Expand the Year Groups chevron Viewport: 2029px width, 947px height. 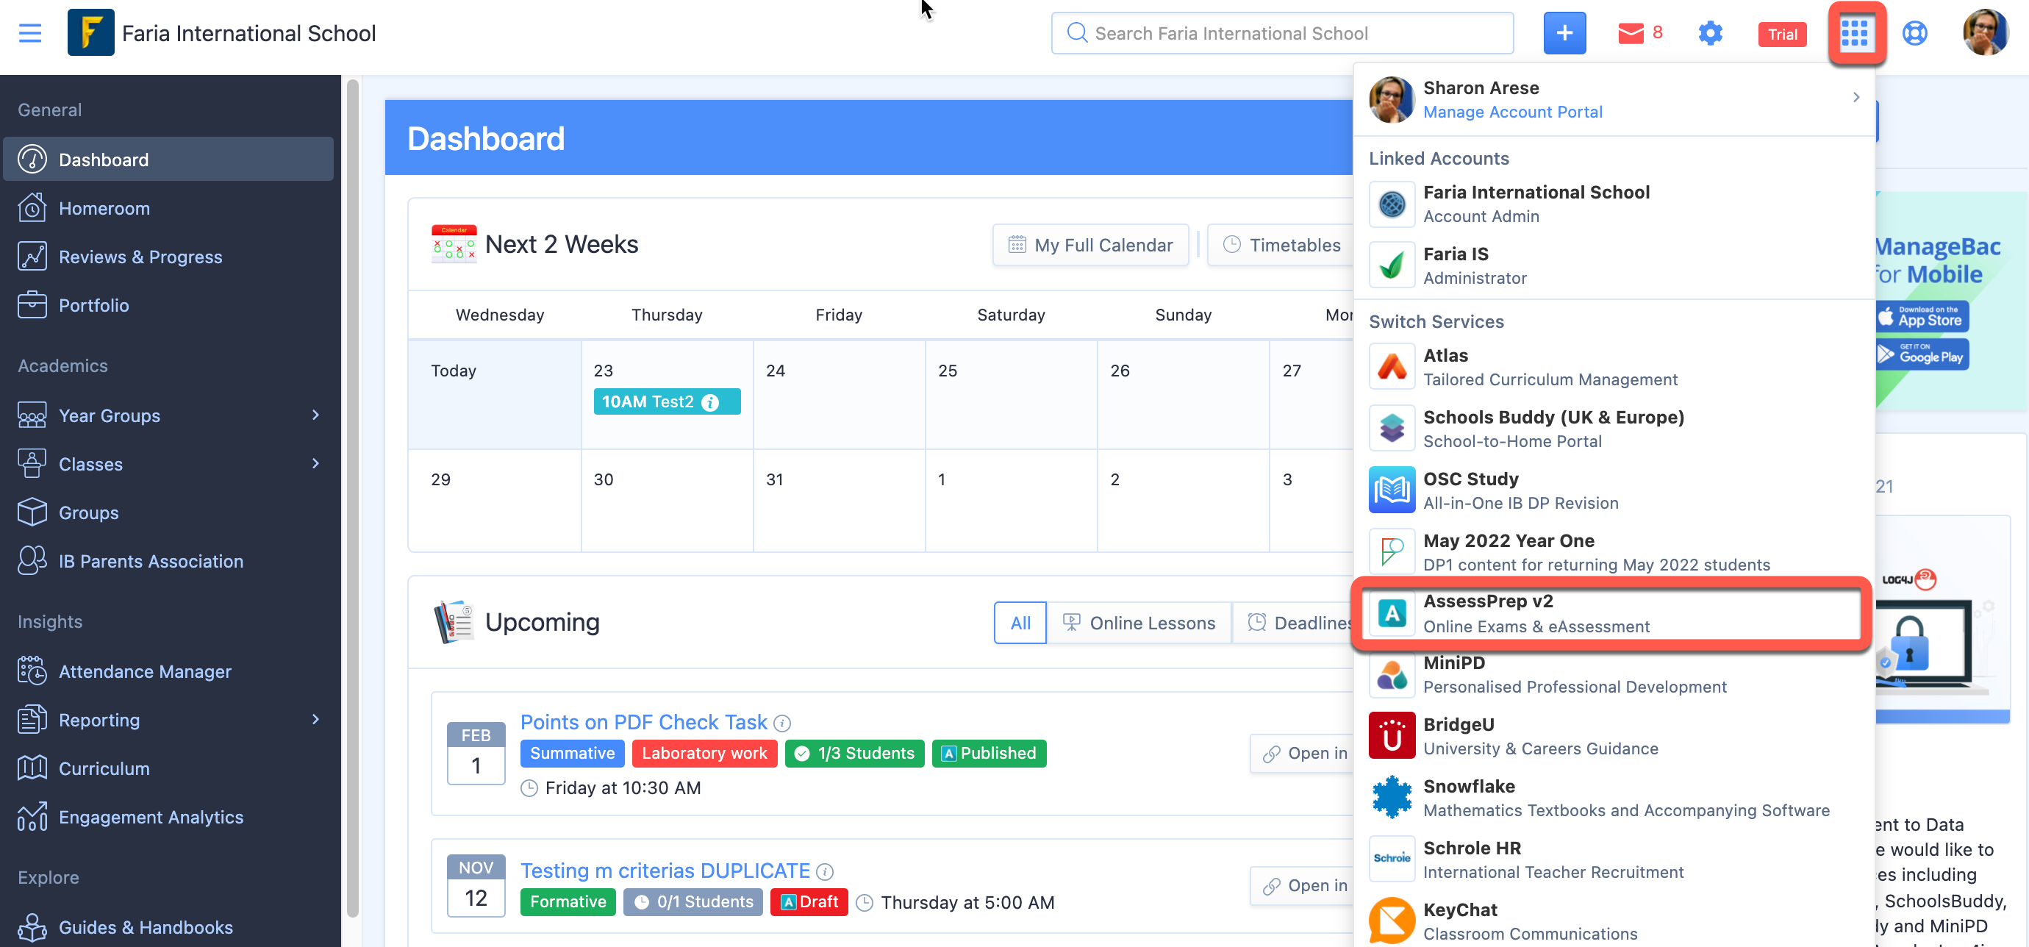click(315, 415)
